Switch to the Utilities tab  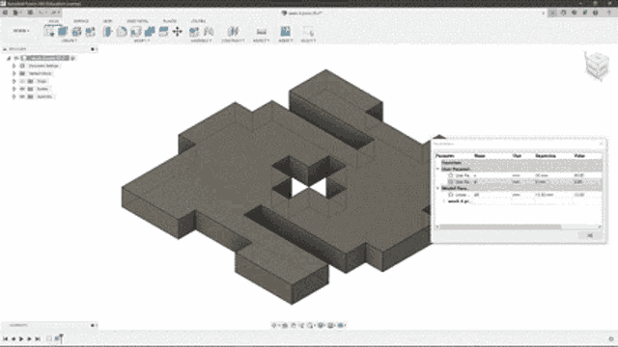pyautogui.click(x=198, y=21)
